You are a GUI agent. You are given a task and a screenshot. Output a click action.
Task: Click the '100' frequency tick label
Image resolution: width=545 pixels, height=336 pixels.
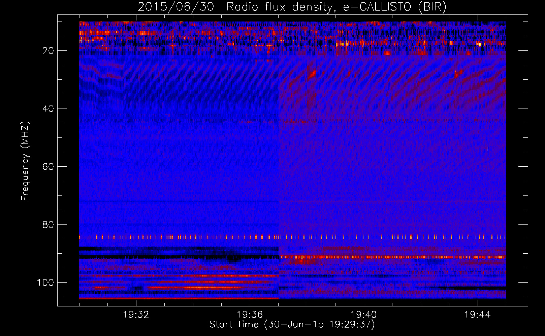tap(45, 282)
